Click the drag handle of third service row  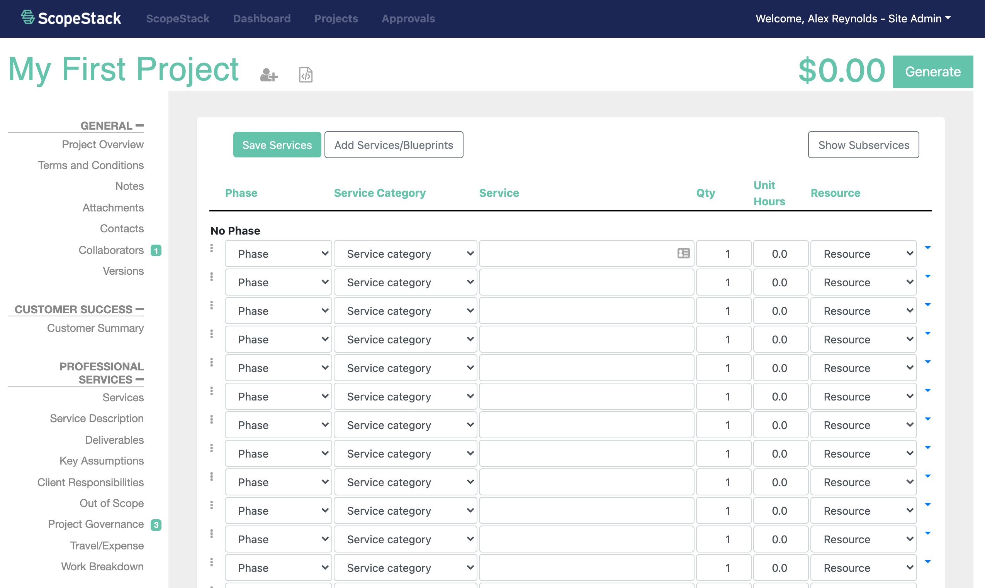pyautogui.click(x=211, y=306)
